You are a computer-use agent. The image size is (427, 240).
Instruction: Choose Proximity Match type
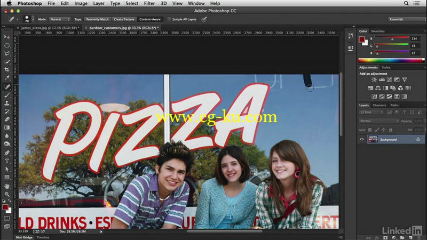coord(97,19)
